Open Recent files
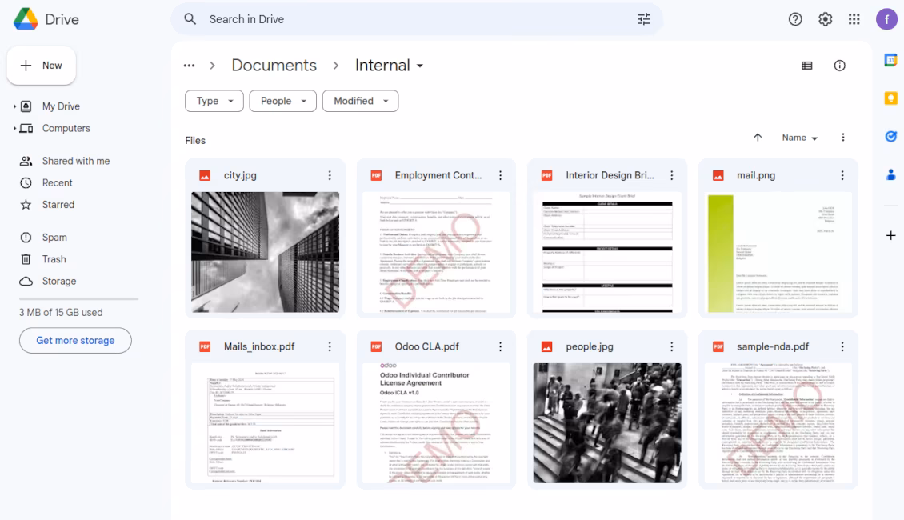904x520 pixels. click(57, 182)
